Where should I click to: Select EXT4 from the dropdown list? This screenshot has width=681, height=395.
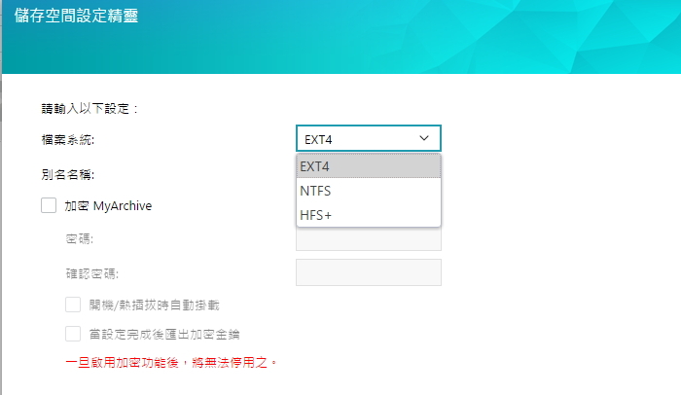click(368, 166)
